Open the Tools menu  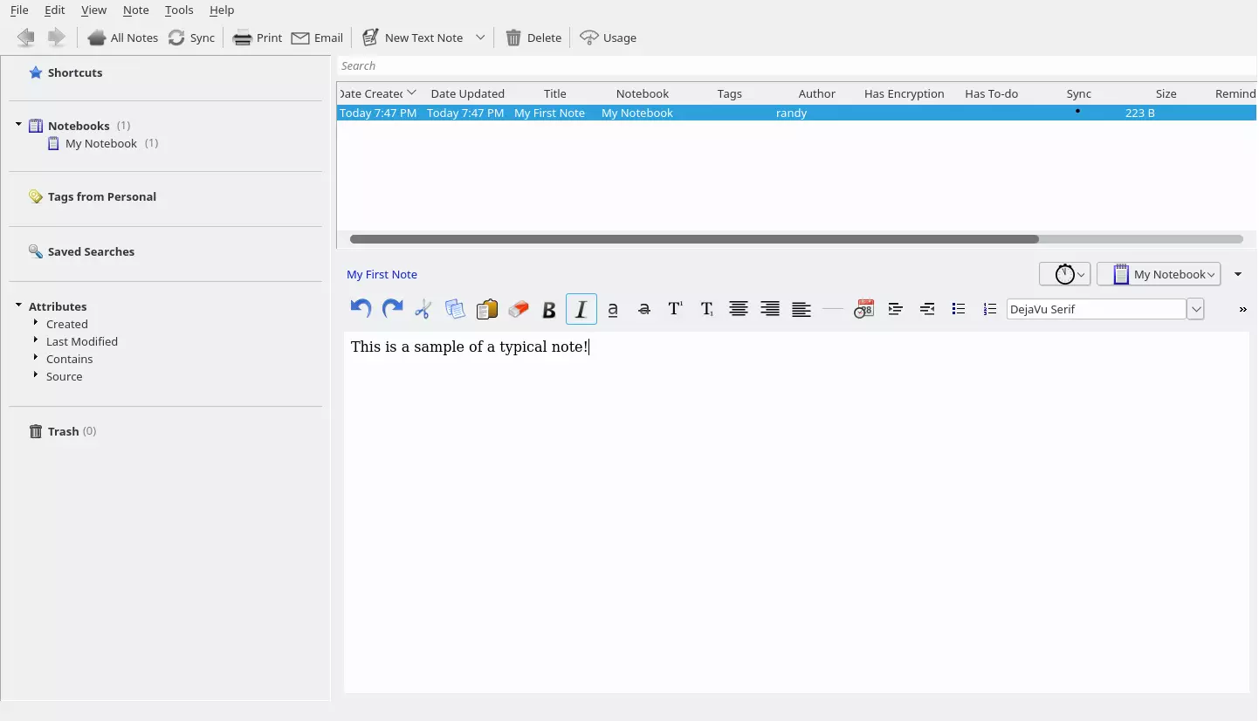pos(179,10)
